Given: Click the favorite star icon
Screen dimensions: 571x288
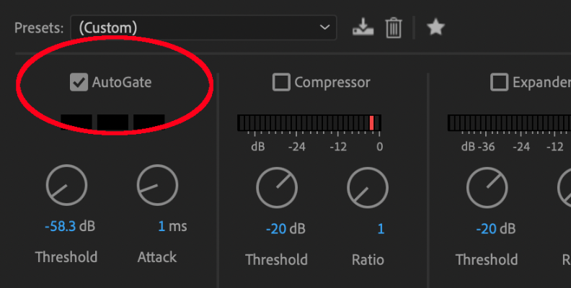Looking at the screenshot, I should [x=435, y=27].
